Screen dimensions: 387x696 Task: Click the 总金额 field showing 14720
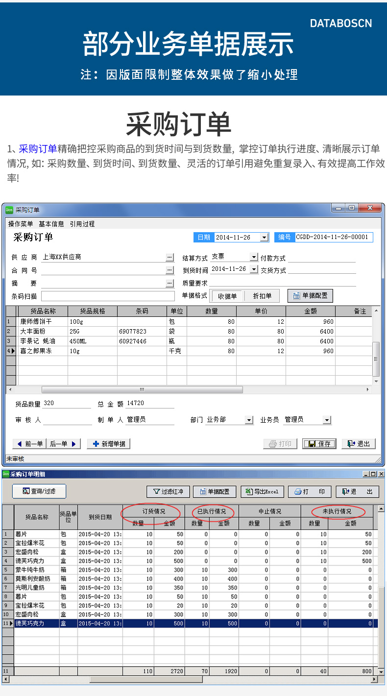coord(150,404)
